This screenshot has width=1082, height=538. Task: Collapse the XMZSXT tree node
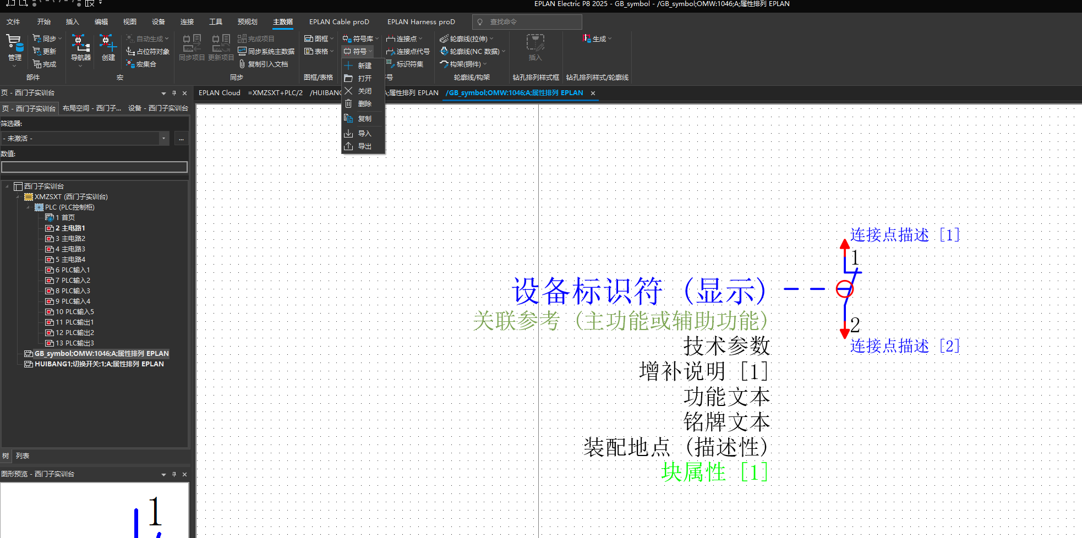pyautogui.click(x=18, y=197)
